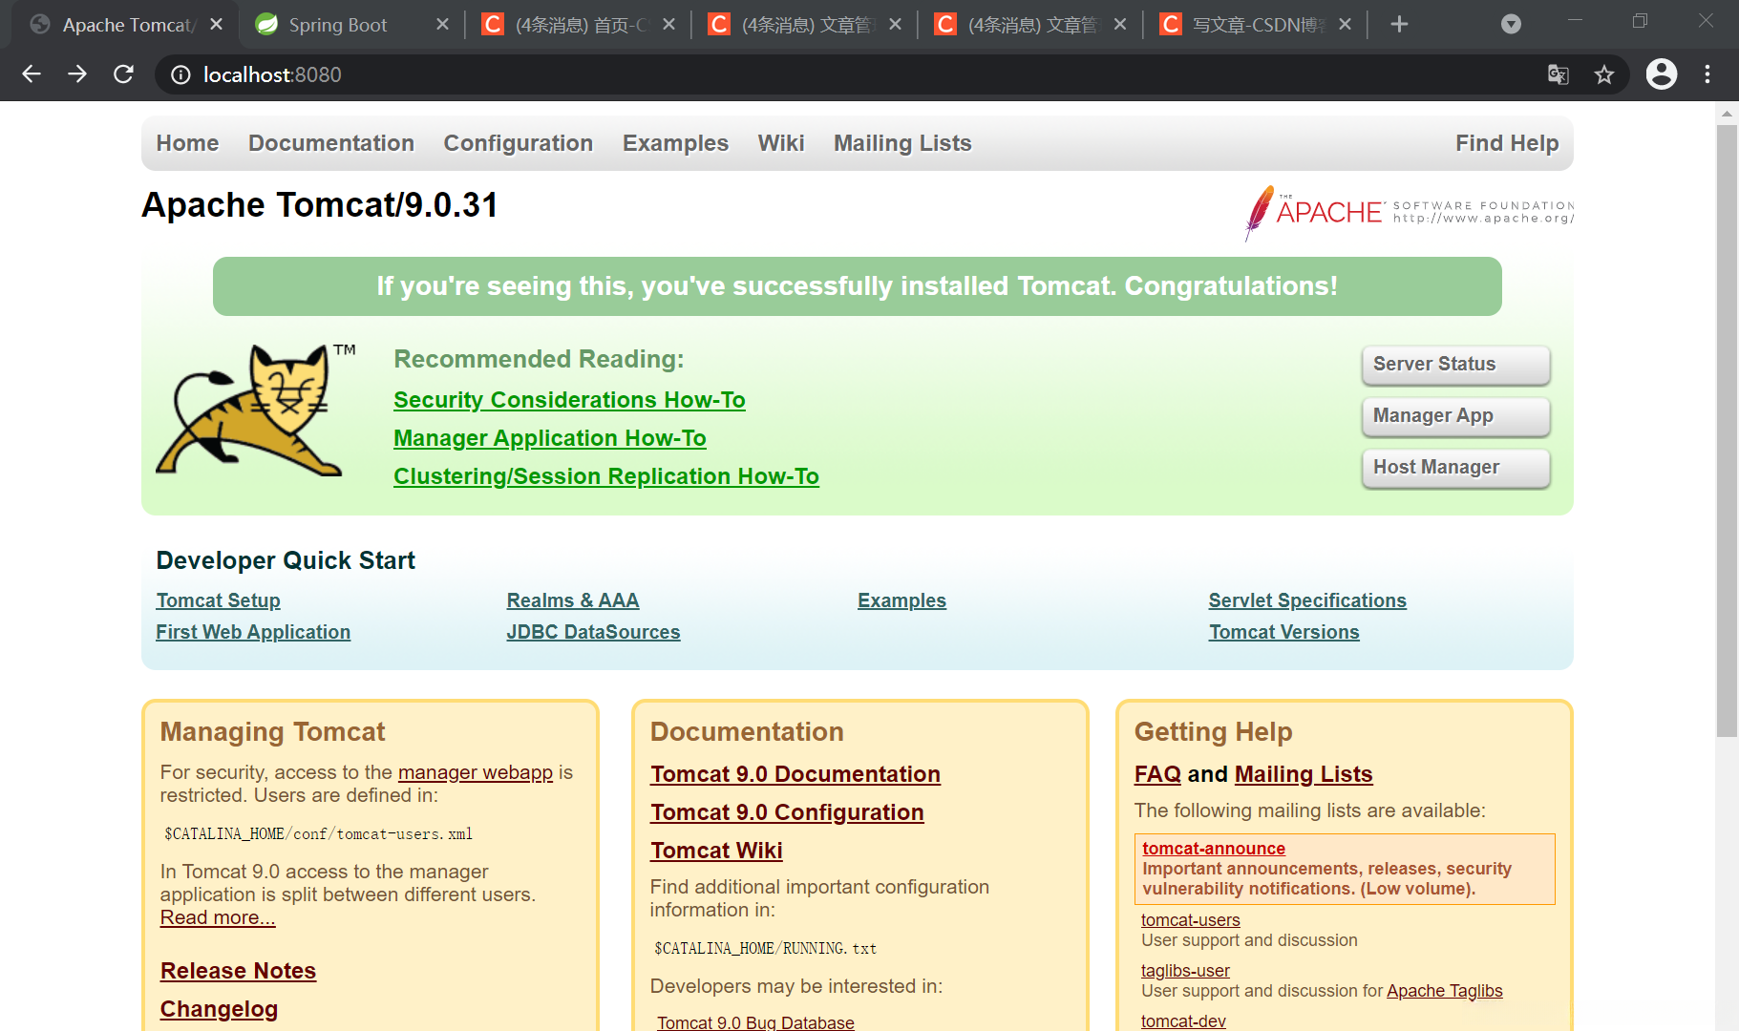1739x1031 pixels.
Task: Open Mailing Lists link under Getting Help
Action: pyautogui.click(x=1304, y=774)
